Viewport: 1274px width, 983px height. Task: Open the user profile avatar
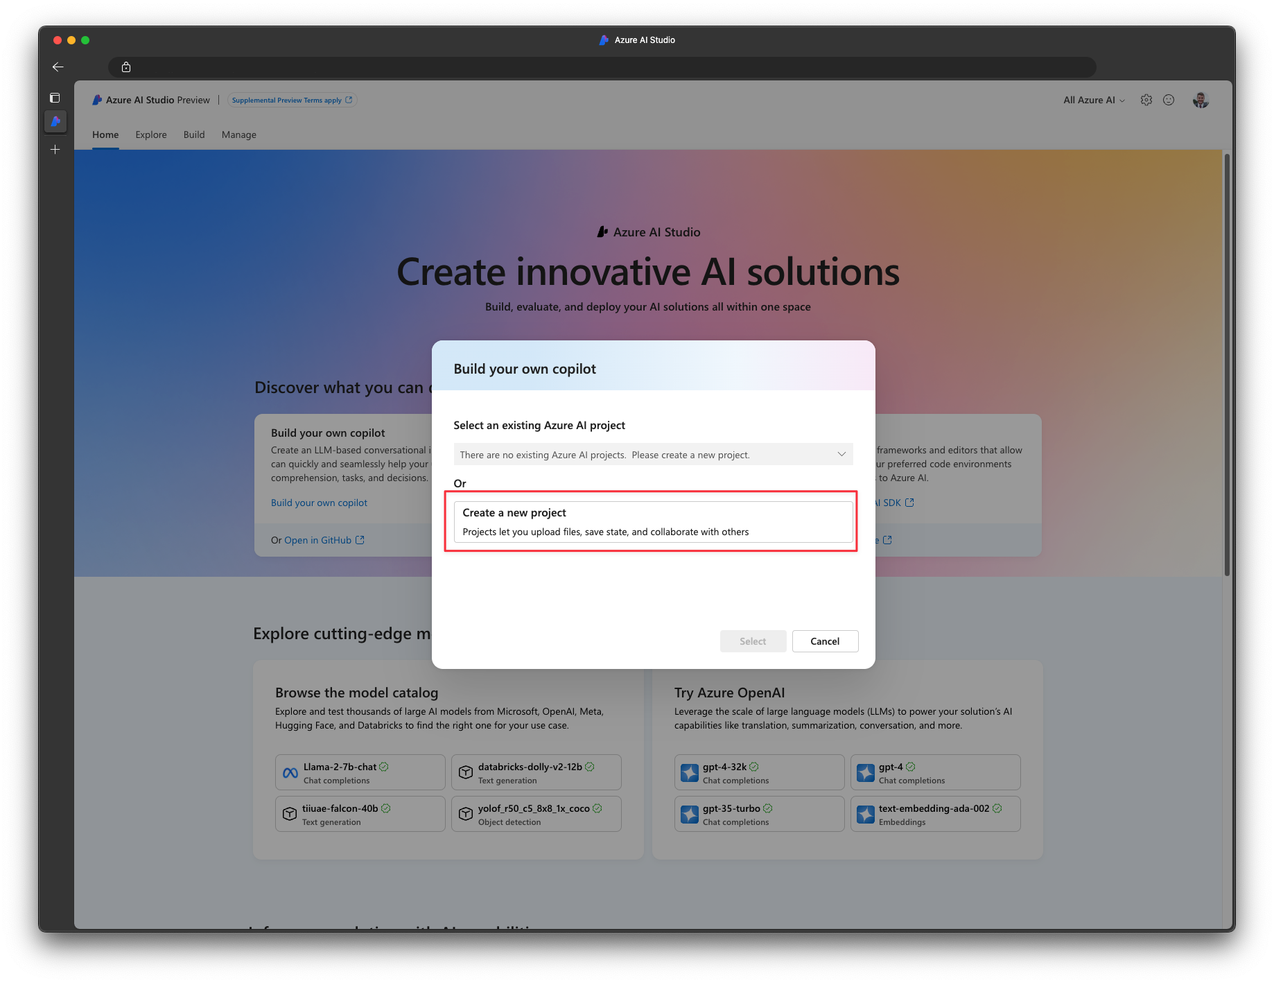(x=1201, y=100)
